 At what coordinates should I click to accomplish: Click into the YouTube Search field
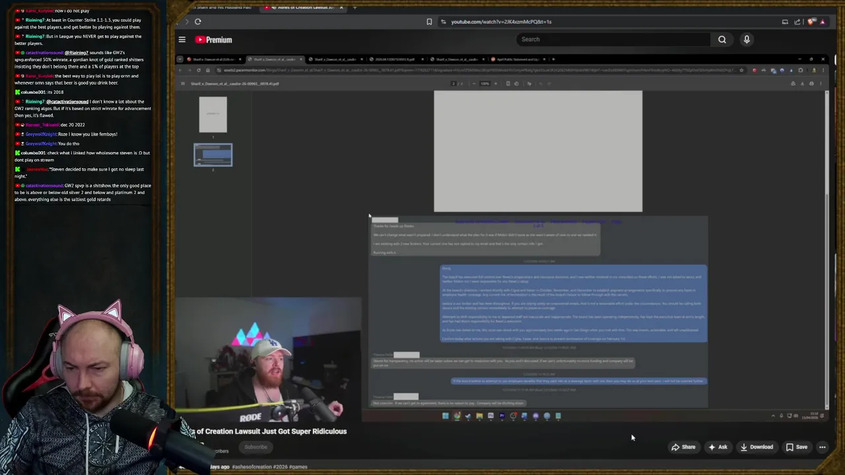point(612,40)
